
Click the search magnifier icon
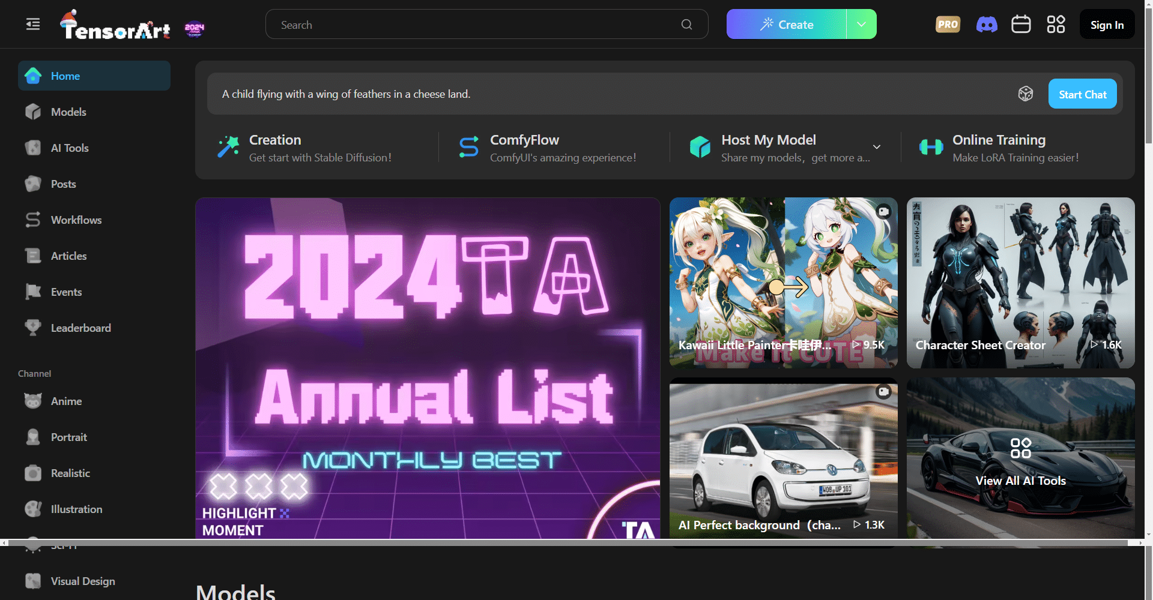[x=686, y=24]
